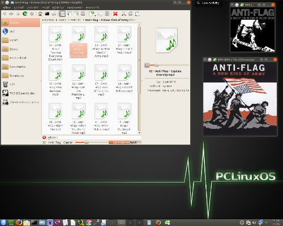Click the A New Kind of Army cover image
Viewport: 283px width, 226px height.
click(240, 98)
